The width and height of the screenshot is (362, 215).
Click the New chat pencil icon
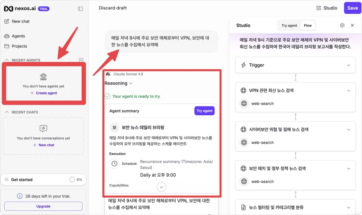click(x=7, y=21)
